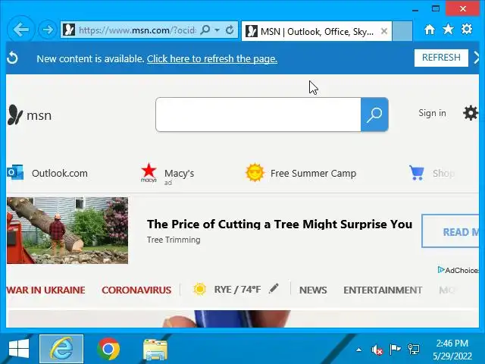Click the Sign in link

(x=432, y=113)
